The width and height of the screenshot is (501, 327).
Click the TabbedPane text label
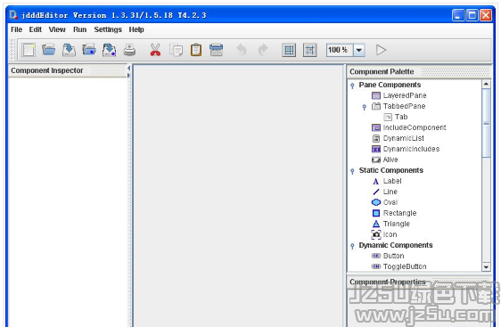click(x=404, y=106)
